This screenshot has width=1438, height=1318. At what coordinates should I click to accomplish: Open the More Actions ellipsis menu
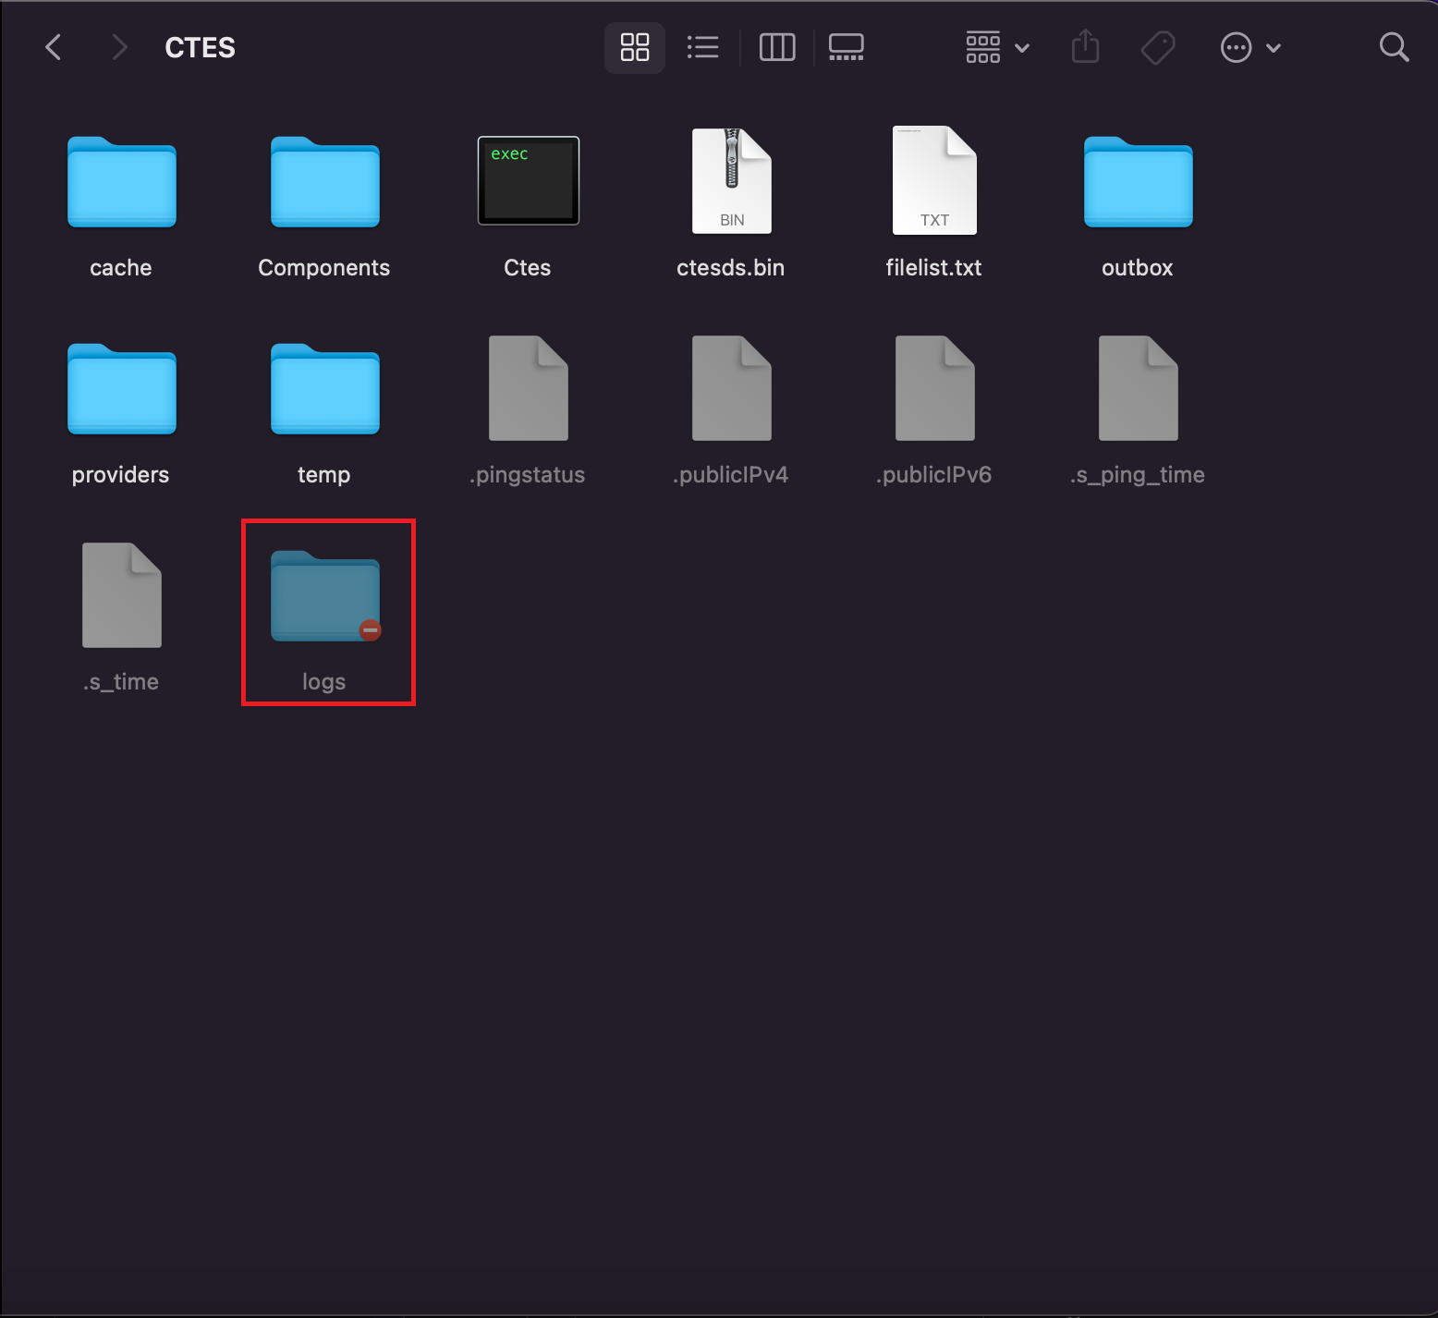click(1249, 47)
